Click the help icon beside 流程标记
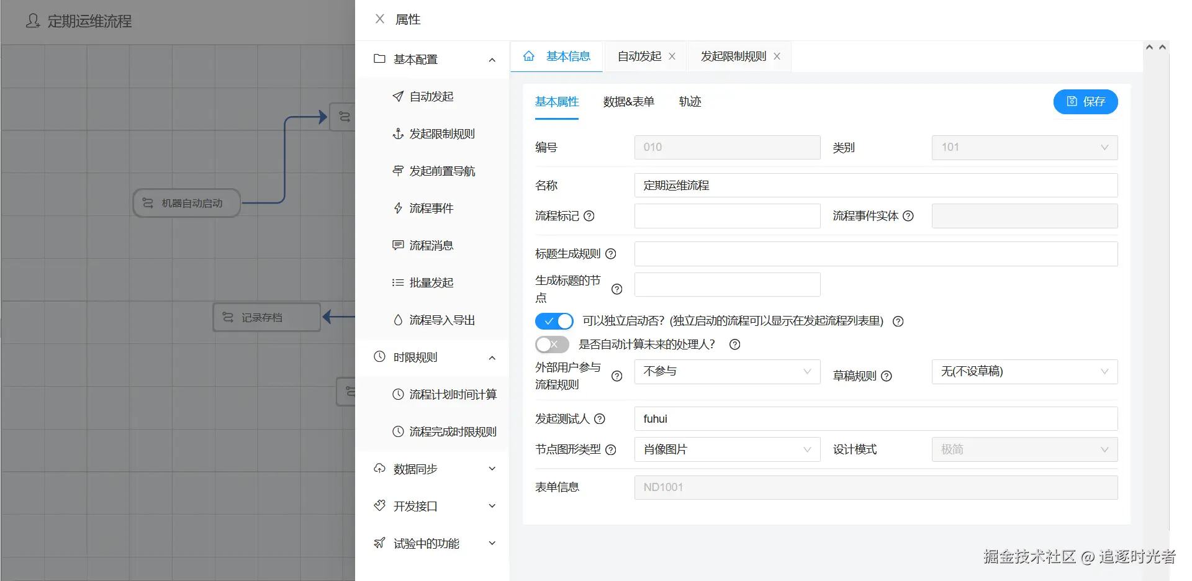1192x581 pixels. click(589, 216)
